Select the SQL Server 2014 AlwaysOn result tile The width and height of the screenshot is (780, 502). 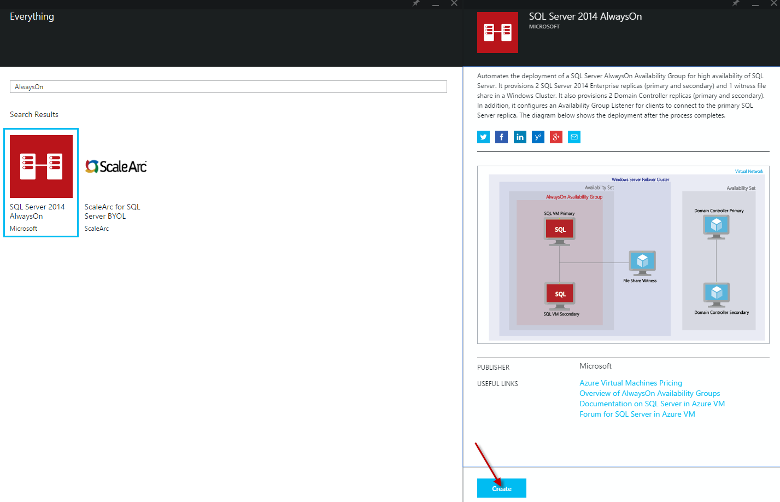[41, 183]
